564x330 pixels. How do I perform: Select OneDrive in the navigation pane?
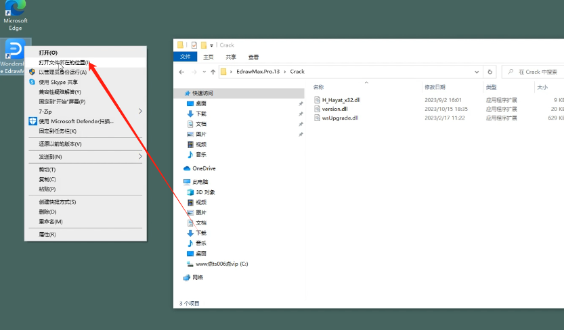coord(204,168)
